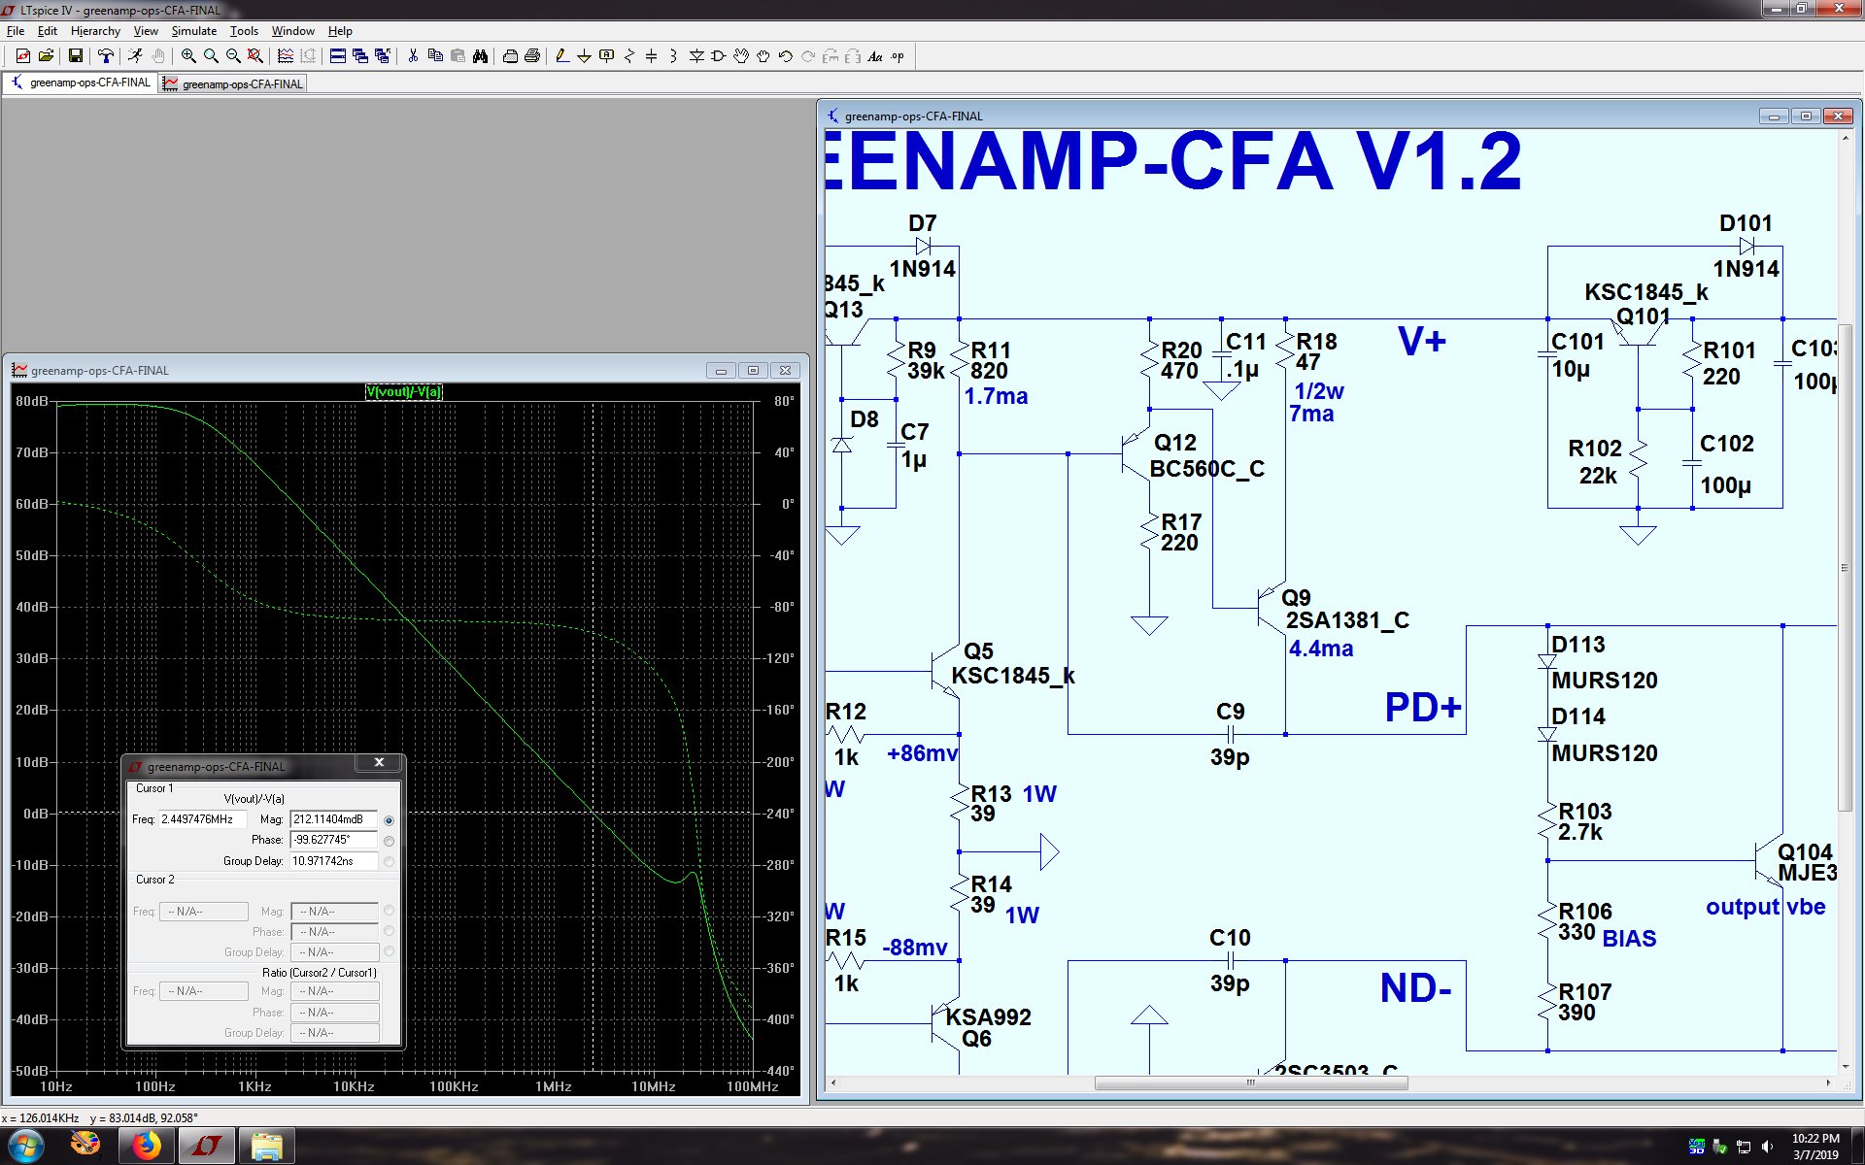The image size is (1865, 1165).
Task: Maximize the waveform plot window
Action: click(x=753, y=370)
